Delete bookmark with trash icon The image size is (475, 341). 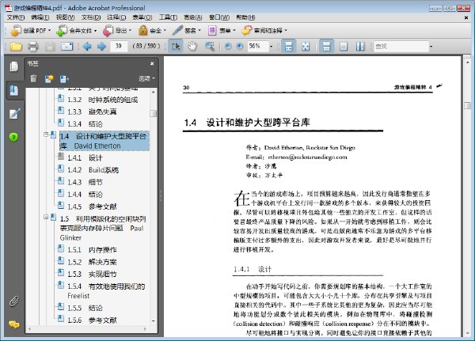[33, 79]
